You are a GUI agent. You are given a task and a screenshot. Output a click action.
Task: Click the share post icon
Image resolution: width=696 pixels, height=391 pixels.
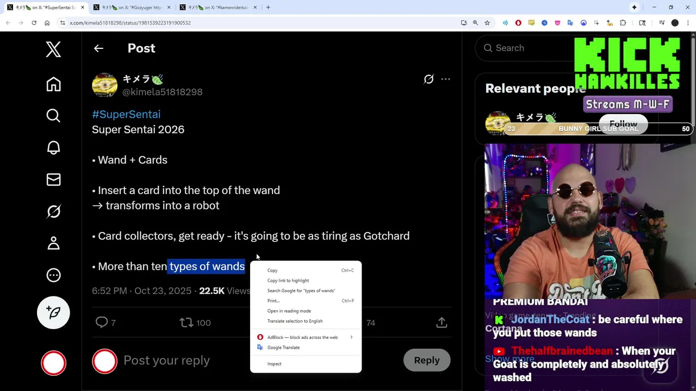pos(442,323)
